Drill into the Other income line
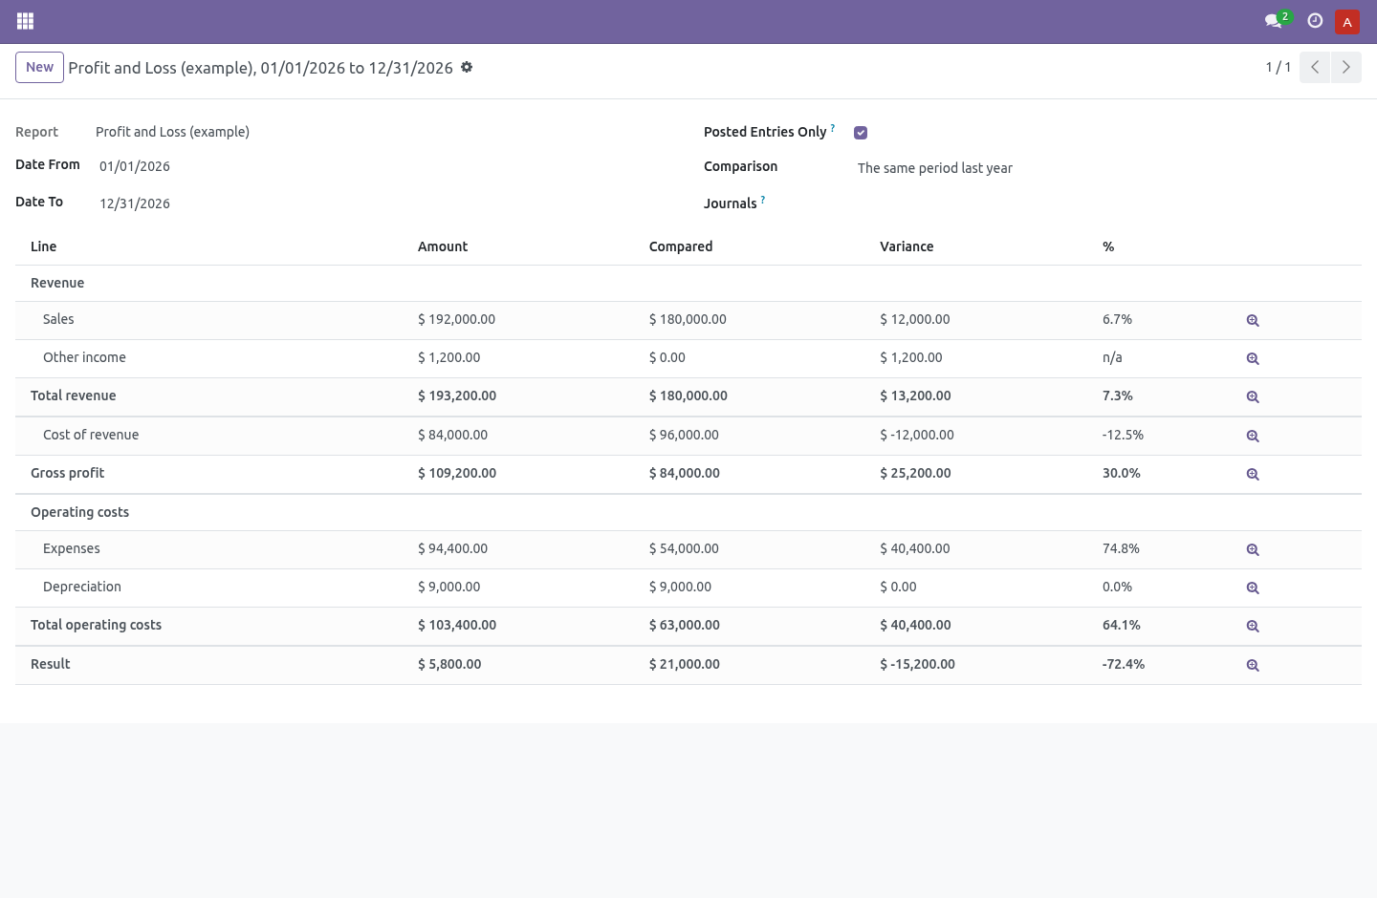 tap(1253, 359)
